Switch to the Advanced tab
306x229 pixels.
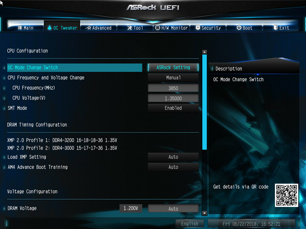pos(99,28)
